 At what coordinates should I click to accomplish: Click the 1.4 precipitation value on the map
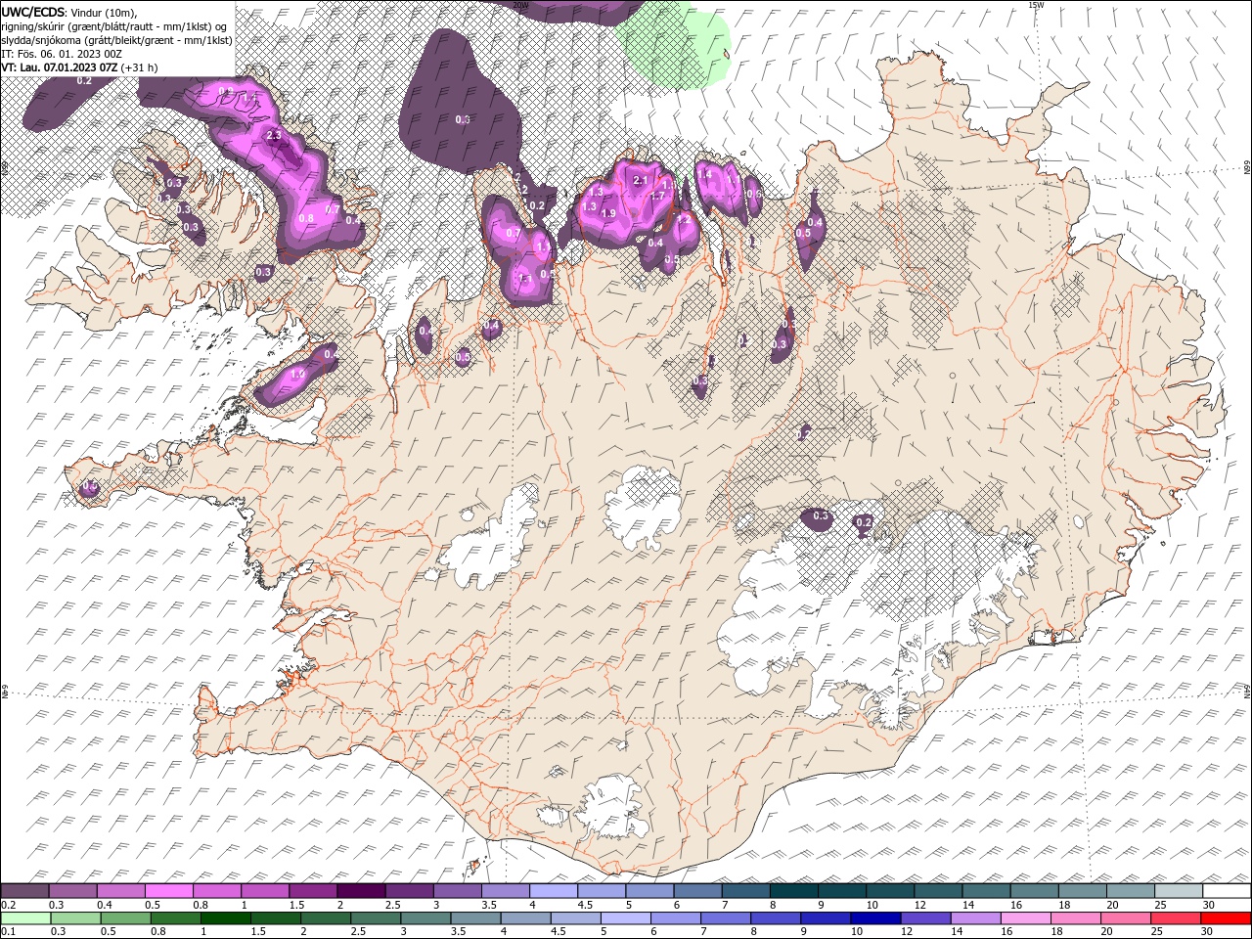point(704,174)
